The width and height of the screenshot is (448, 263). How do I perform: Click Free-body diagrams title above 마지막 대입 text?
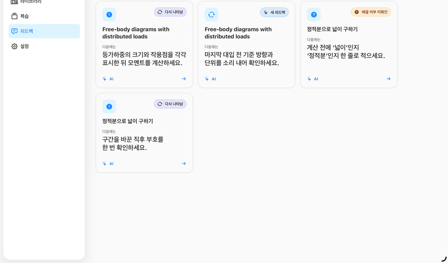[x=238, y=33]
